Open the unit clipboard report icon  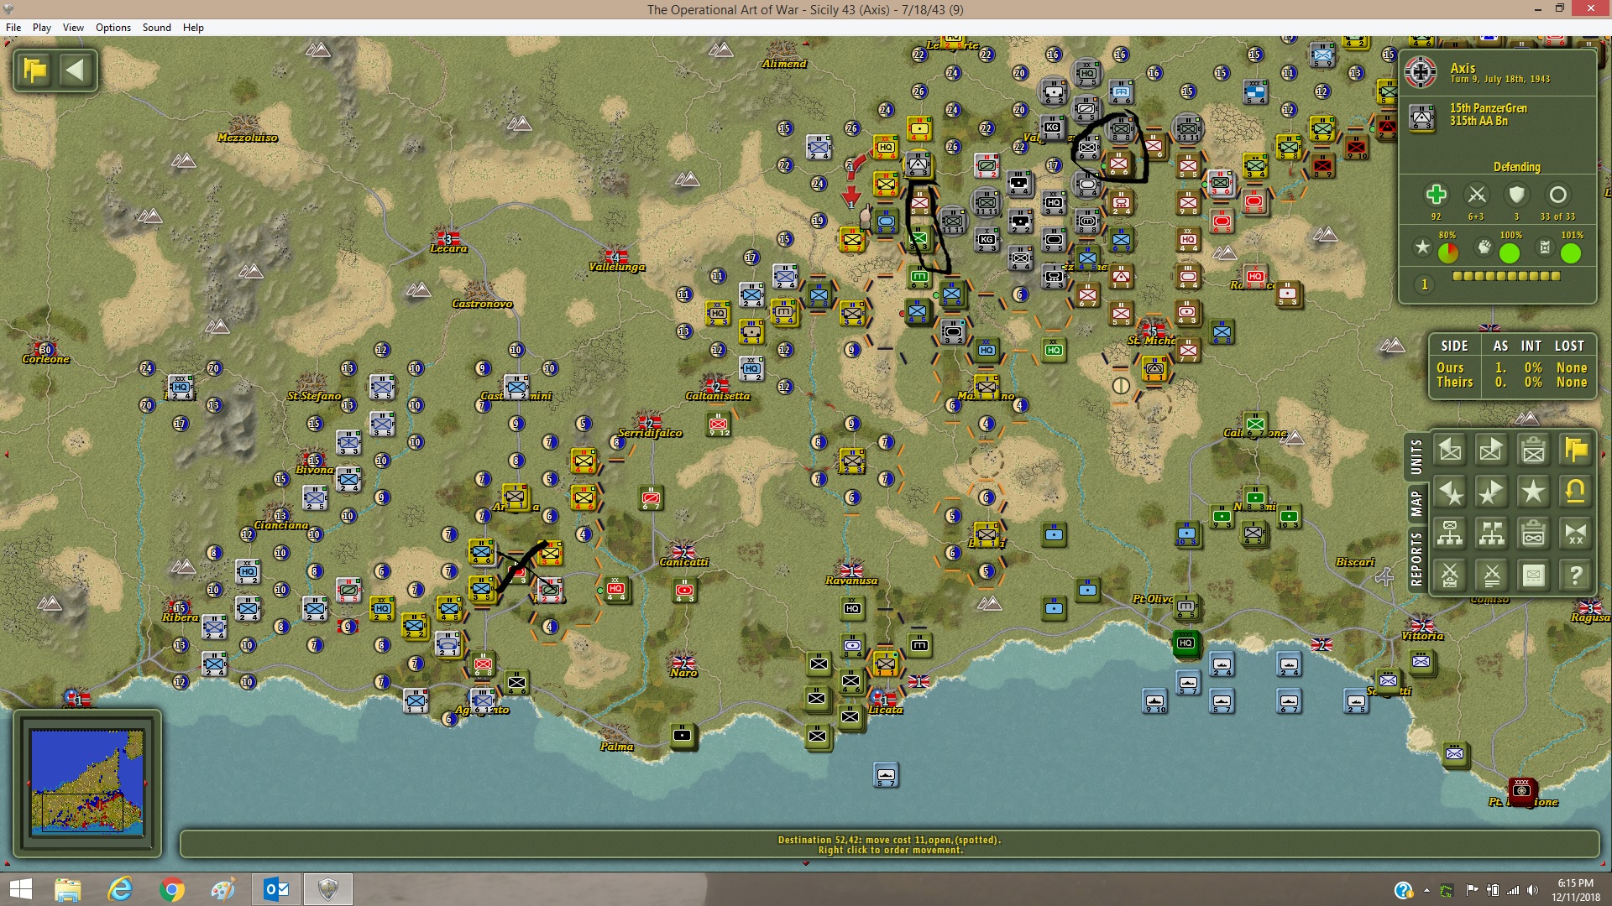pos(1533,450)
